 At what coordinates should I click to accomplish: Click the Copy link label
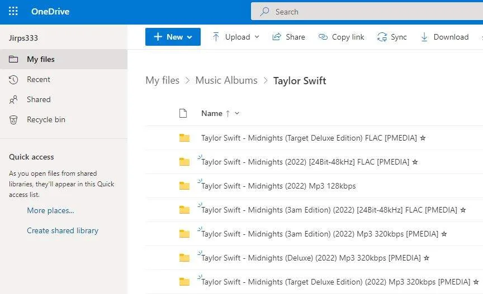point(348,37)
